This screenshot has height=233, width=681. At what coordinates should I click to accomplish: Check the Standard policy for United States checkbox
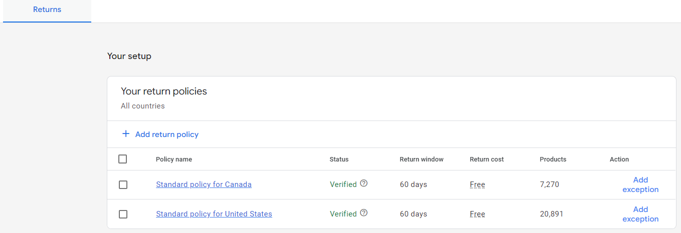click(x=123, y=214)
